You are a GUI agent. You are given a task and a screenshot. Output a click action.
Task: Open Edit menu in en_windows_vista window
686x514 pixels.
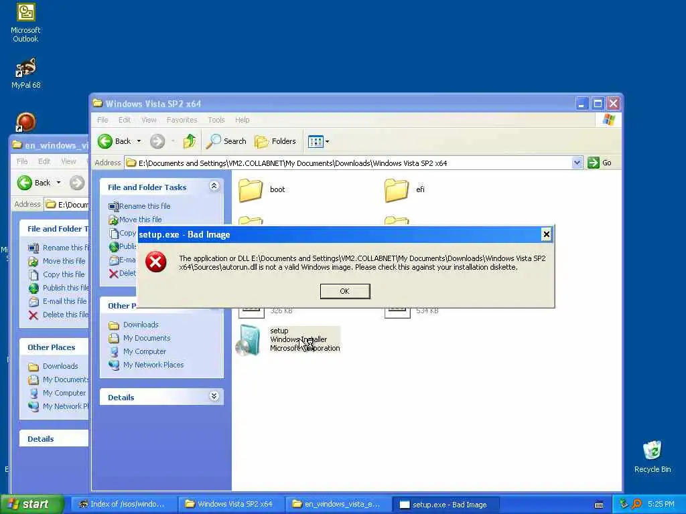[44, 161]
